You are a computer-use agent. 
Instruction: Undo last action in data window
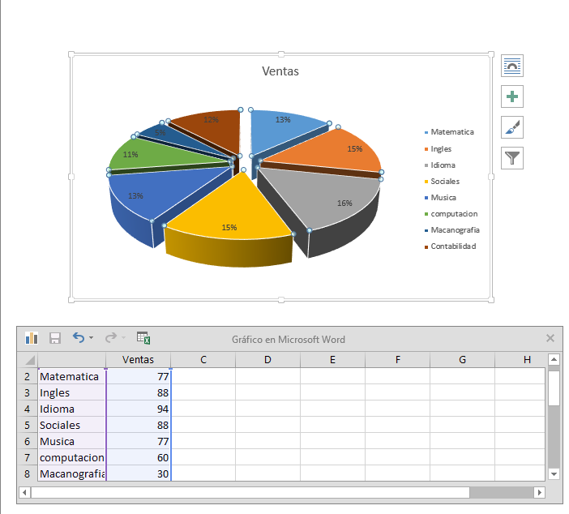(79, 337)
